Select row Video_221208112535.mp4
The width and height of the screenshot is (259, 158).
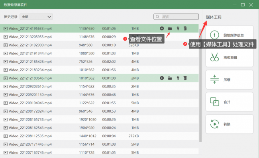(99, 136)
